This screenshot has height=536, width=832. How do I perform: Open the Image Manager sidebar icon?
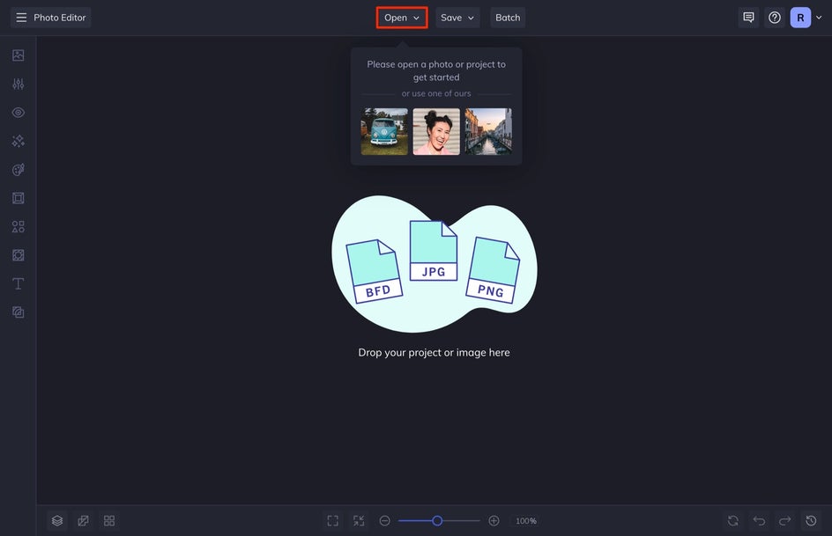pos(18,55)
